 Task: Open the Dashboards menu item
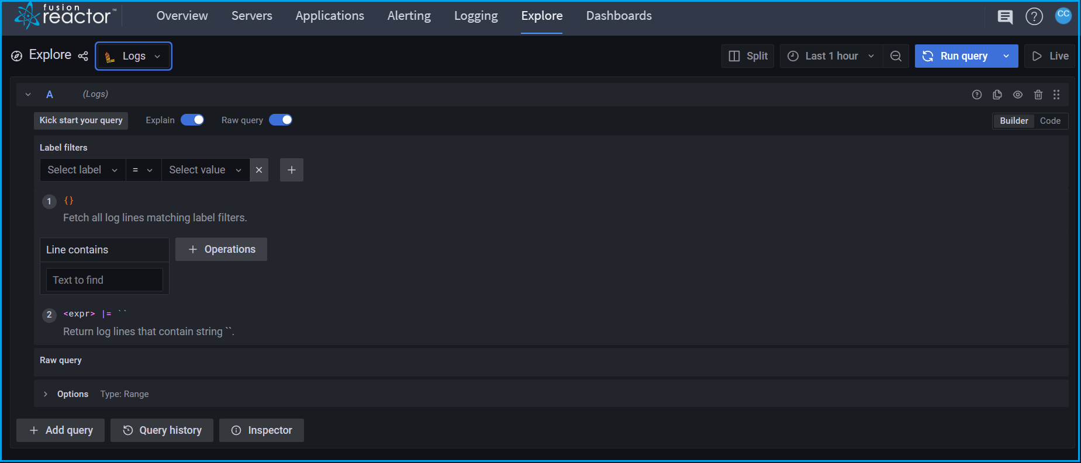click(619, 16)
